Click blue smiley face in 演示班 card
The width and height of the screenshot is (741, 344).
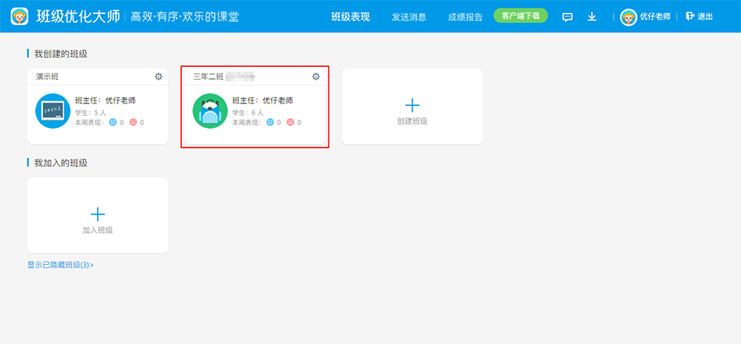tap(112, 122)
